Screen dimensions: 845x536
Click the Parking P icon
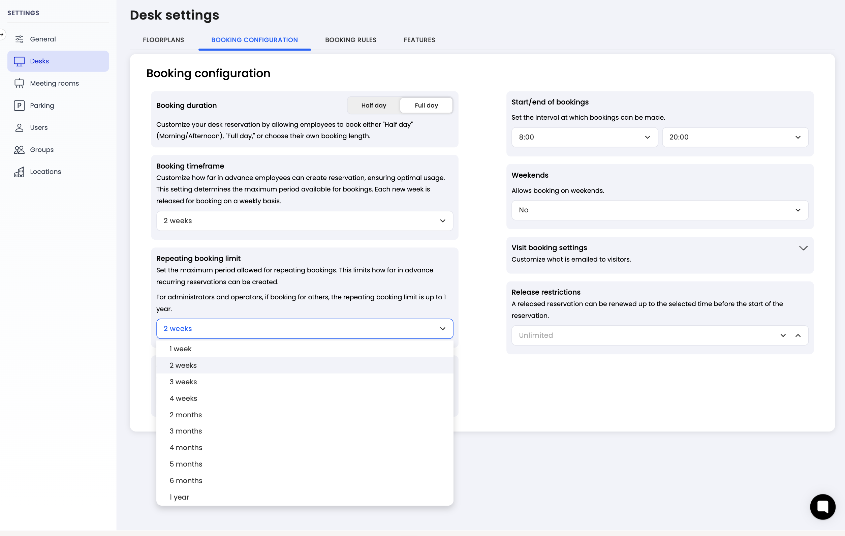coord(19,105)
